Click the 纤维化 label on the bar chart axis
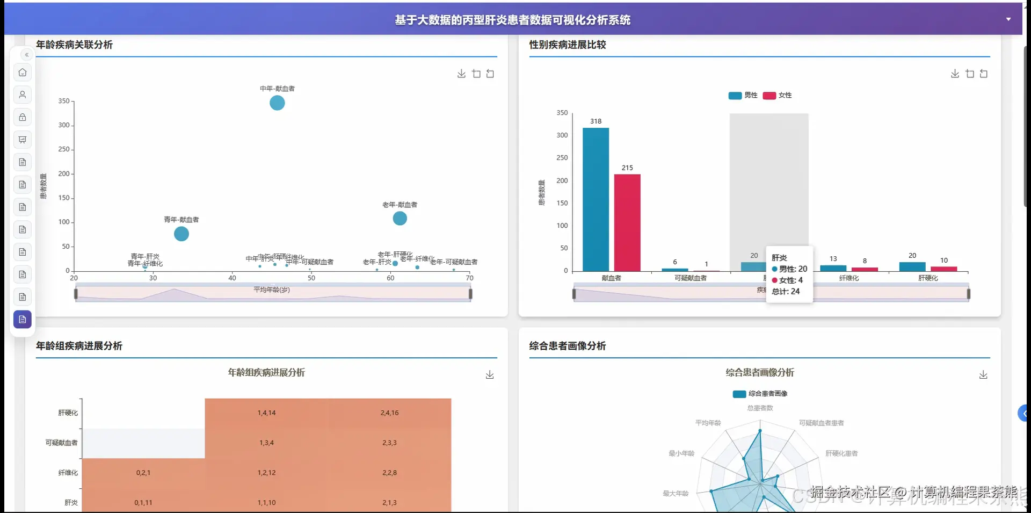The height and width of the screenshot is (513, 1031). point(849,278)
